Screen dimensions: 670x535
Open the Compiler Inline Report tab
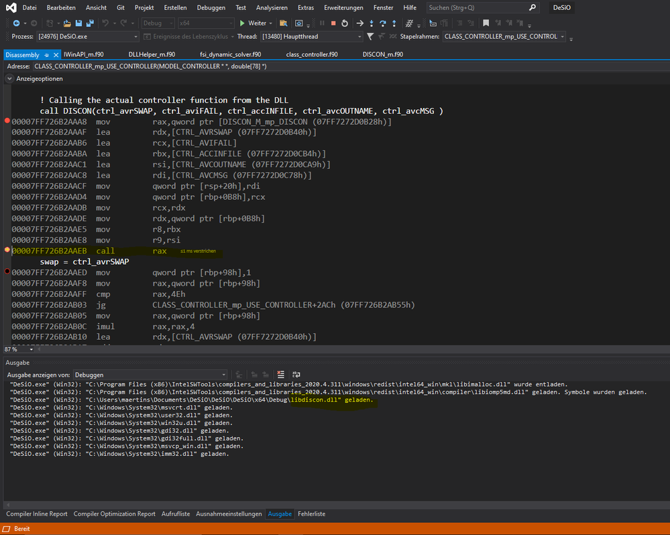pyautogui.click(x=37, y=514)
